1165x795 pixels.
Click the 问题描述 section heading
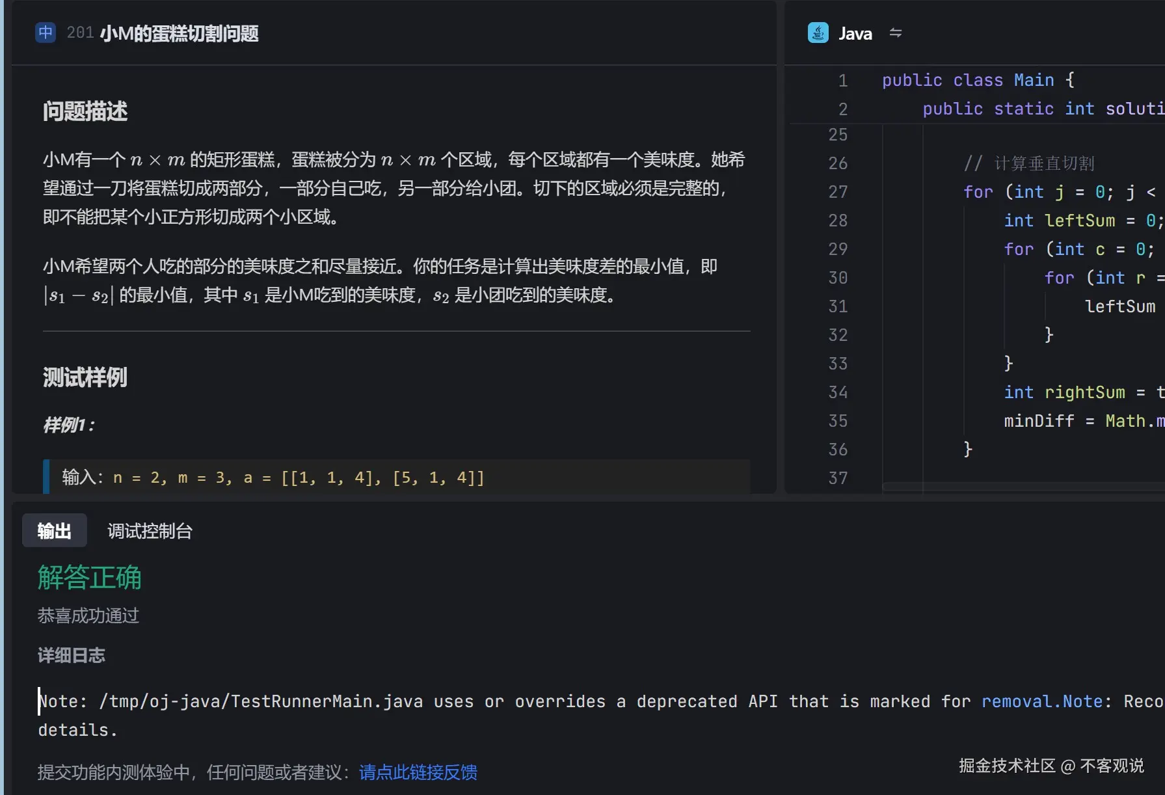[85, 111]
